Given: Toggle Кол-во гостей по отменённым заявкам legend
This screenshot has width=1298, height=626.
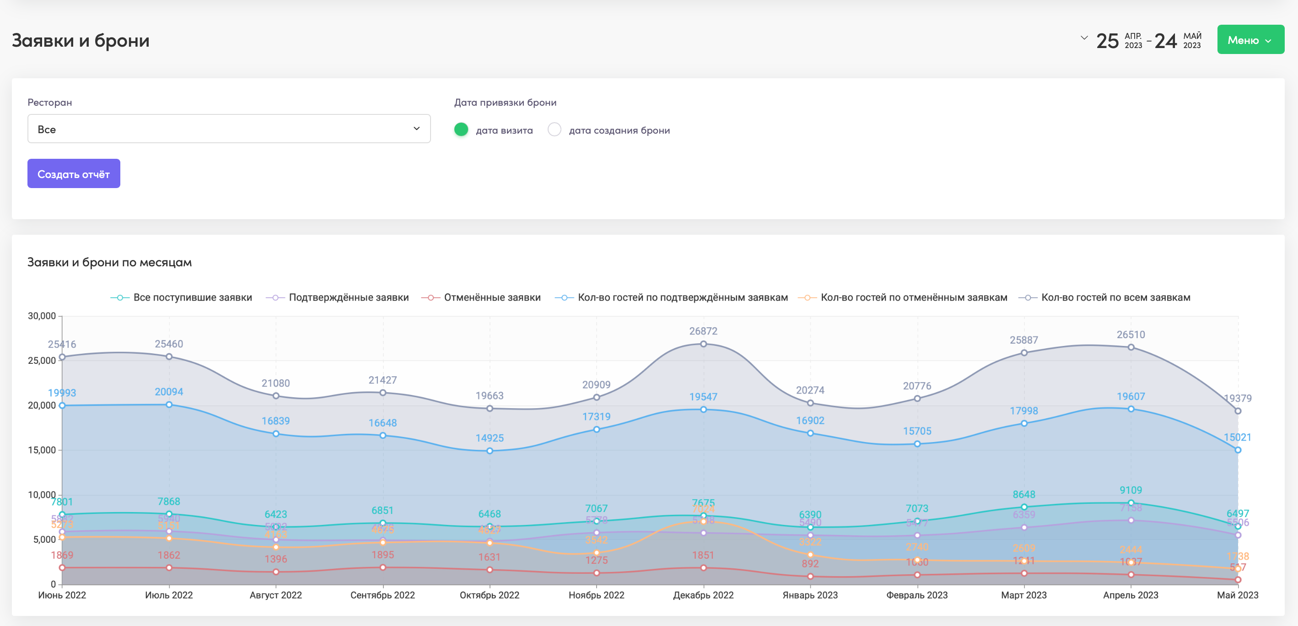Looking at the screenshot, I should tap(902, 297).
